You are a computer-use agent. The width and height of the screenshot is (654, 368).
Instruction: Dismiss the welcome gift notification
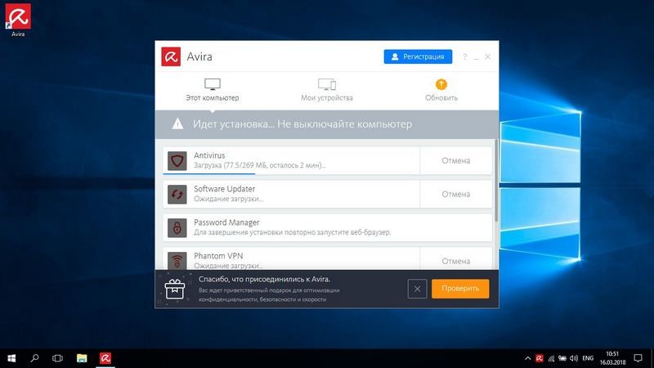click(x=417, y=289)
